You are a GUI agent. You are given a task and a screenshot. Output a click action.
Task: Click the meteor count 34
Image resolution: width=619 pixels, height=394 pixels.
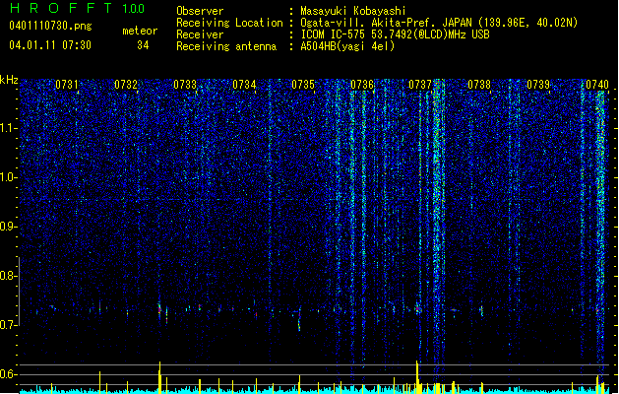(143, 45)
